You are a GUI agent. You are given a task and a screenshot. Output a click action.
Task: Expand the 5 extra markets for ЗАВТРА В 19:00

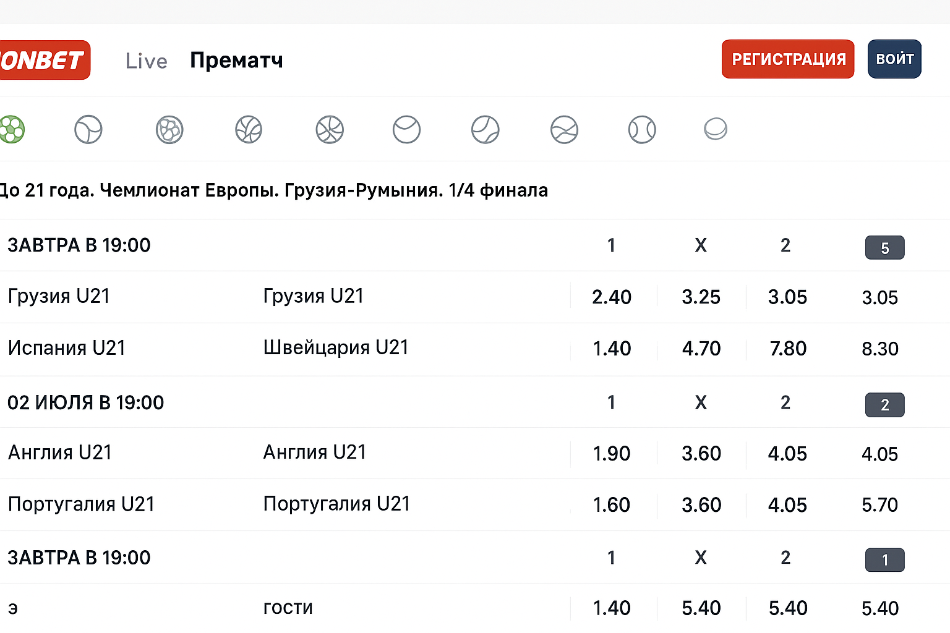(x=884, y=247)
